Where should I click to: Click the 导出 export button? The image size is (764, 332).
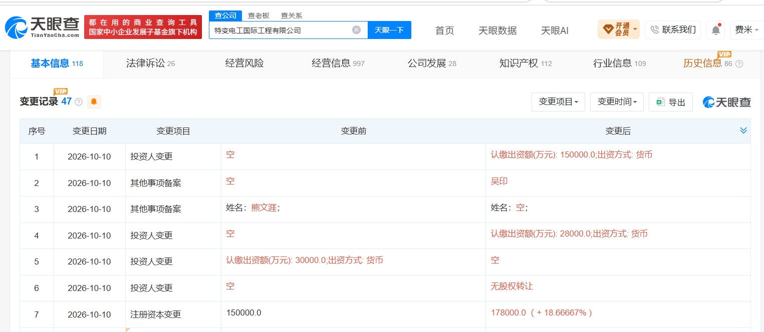coord(671,102)
